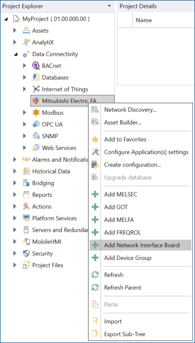The height and width of the screenshot is (343, 195).
Task: Click the star icon for Add to Favorites
Action: coord(95,139)
